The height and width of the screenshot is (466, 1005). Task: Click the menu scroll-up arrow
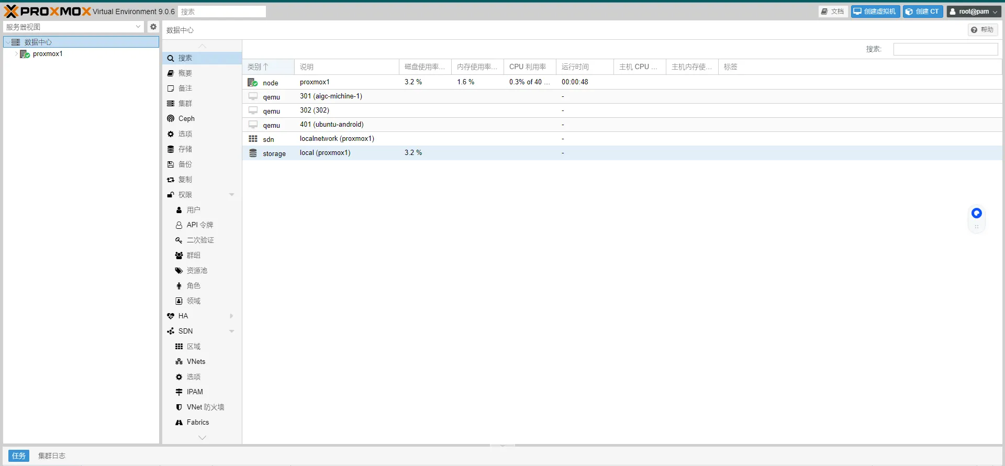pyautogui.click(x=202, y=46)
